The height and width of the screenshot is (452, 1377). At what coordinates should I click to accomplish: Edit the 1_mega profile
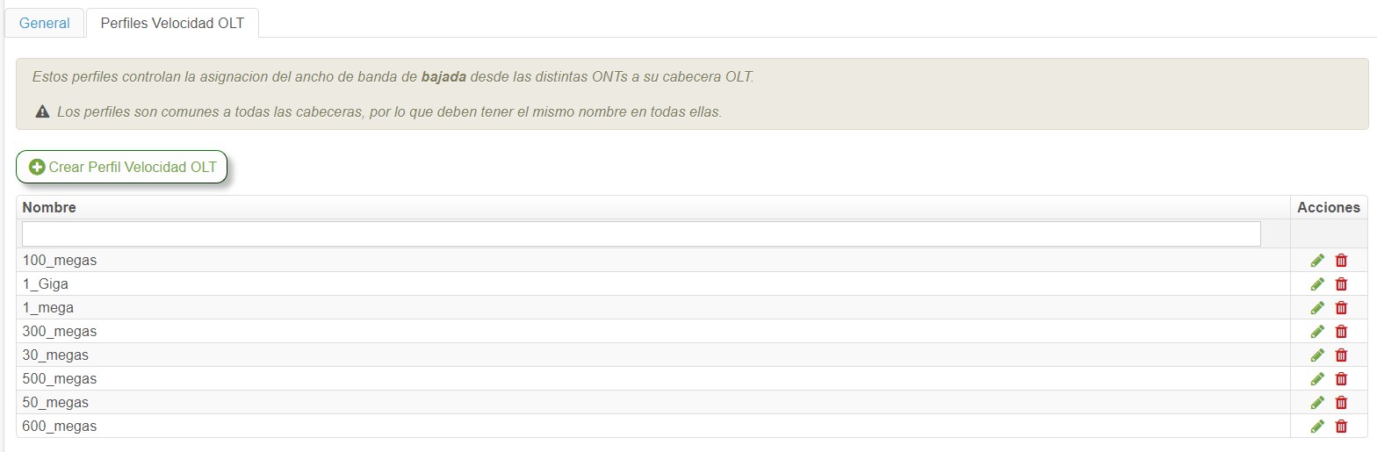pos(1317,308)
